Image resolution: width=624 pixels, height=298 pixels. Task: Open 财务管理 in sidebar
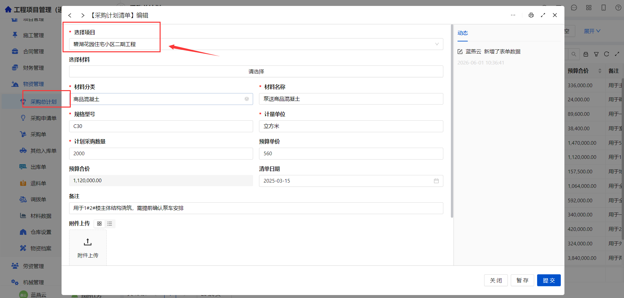[33, 68]
